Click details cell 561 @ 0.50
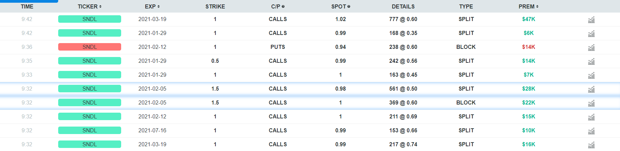 (403, 89)
